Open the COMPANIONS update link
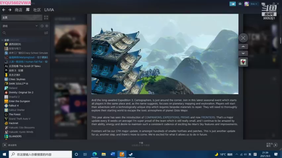This screenshot has height=158, width=282. coord(153,117)
